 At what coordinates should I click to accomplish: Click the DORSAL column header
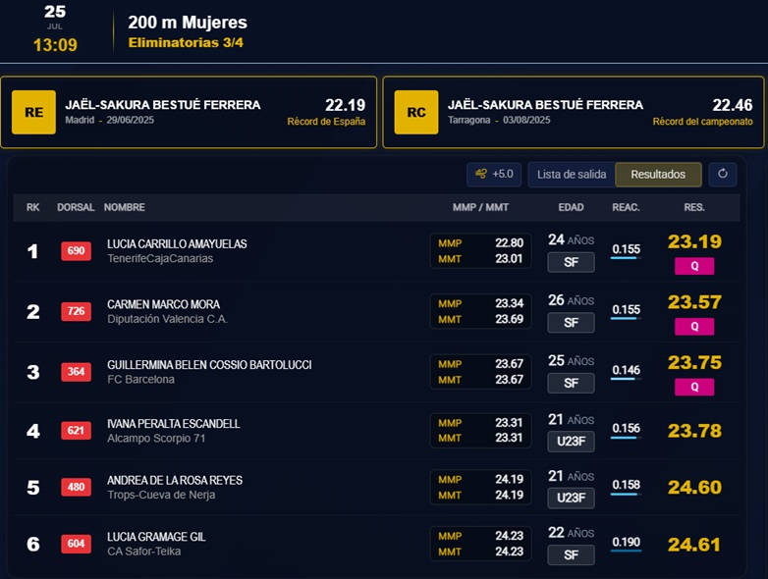pyautogui.click(x=76, y=207)
